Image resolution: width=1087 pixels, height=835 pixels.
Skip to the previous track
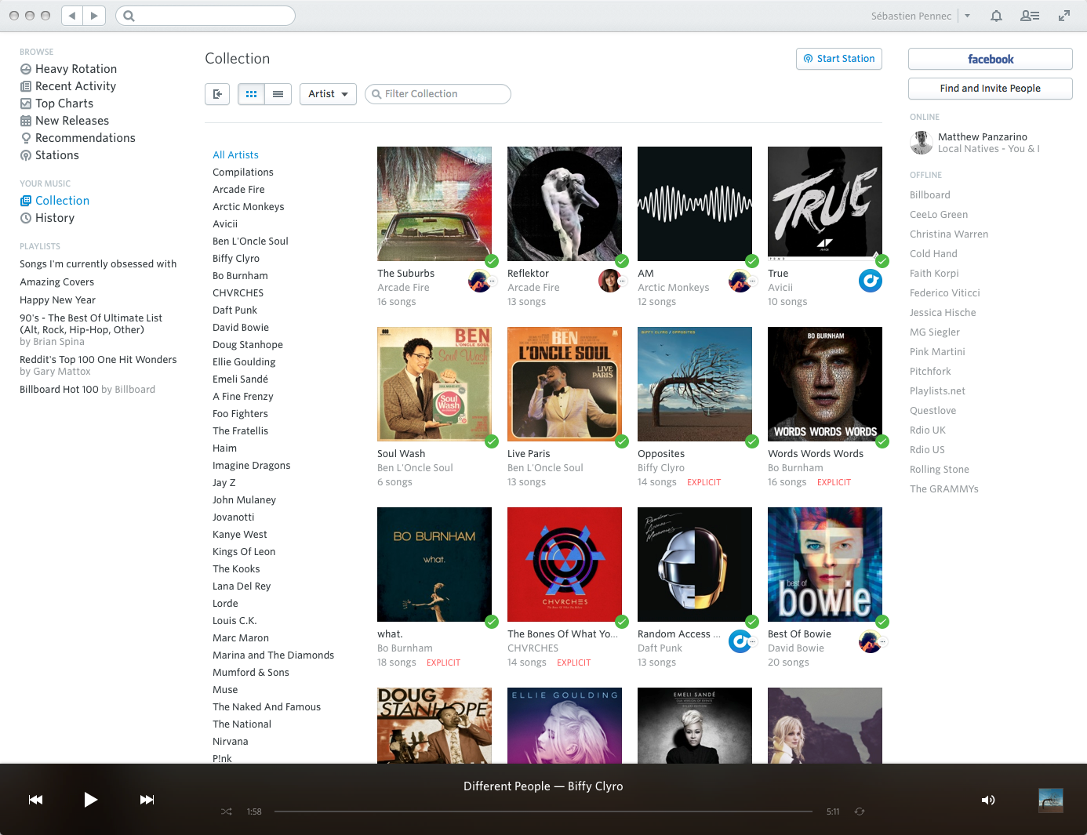point(35,800)
